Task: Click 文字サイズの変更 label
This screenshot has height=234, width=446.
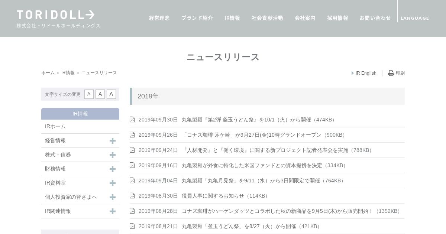Action: point(63,94)
